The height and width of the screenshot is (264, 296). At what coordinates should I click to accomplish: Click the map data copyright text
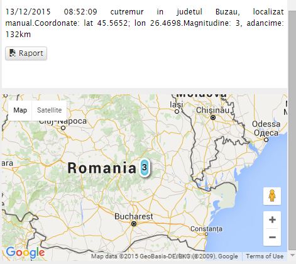[165, 256]
